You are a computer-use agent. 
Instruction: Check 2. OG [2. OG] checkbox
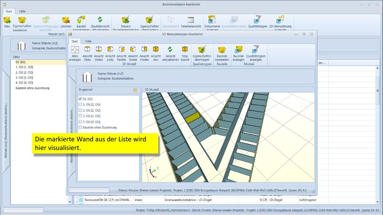80,110
